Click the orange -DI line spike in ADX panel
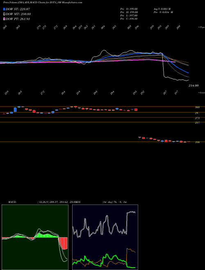The image size is (205, 270). tap(131, 250)
